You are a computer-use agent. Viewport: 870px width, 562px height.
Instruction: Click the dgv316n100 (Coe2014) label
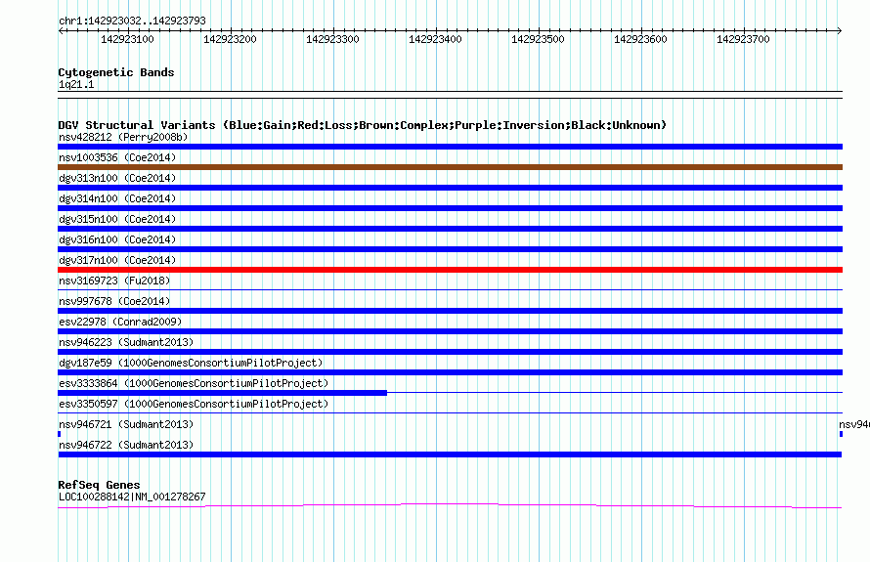click(x=117, y=239)
